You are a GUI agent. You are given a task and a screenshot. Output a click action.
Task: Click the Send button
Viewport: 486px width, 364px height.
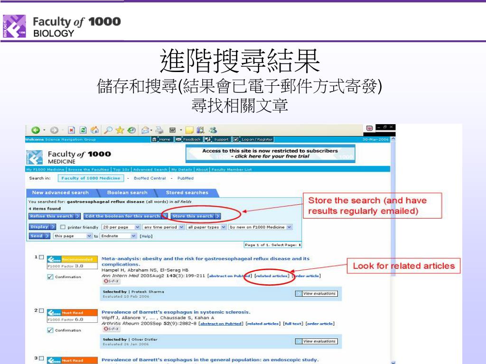point(39,236)
